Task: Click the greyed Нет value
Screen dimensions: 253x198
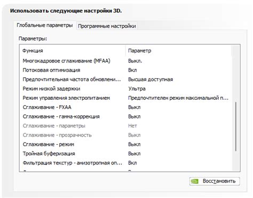Action: [132, 126]
